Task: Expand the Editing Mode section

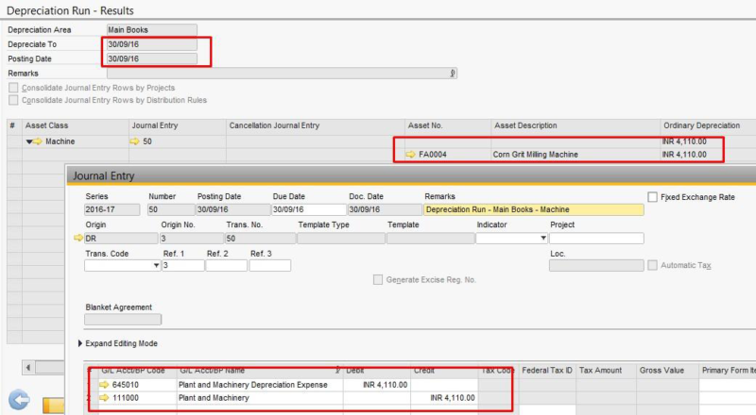Action: click(x=79, y=343)
